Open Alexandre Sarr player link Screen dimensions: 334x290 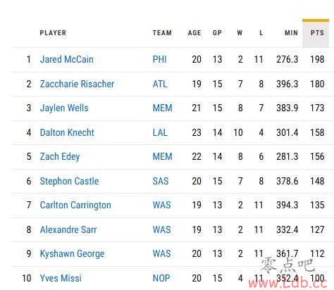click(68, 229)
